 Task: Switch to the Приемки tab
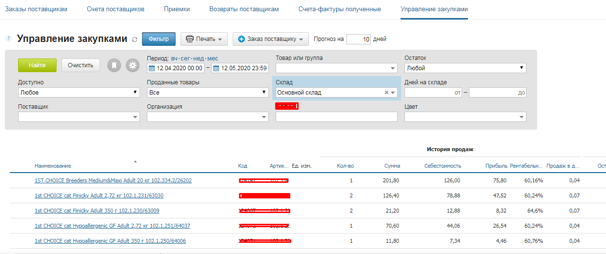pyautogui.click(x=177, y=9)
